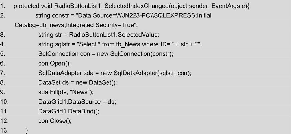Click the sda.Fill(ds, "News") call
The width and height of the screenshot is (291, 134).
[66, 92]
